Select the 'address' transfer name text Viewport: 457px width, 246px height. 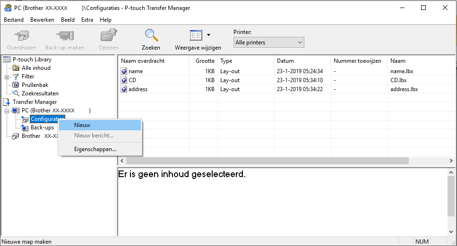pyautogui.click(x=138, y=89)
